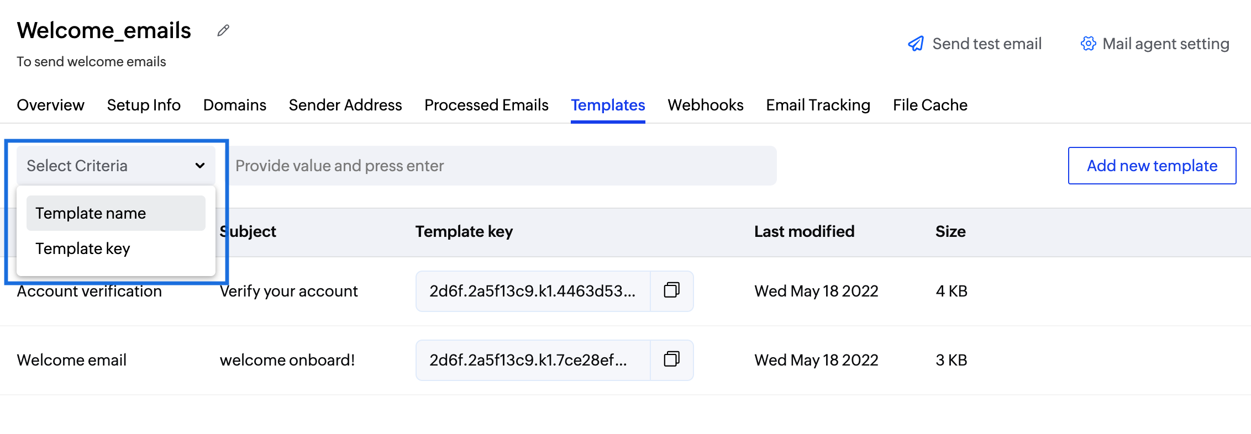Click the Add new template button

1152,166
